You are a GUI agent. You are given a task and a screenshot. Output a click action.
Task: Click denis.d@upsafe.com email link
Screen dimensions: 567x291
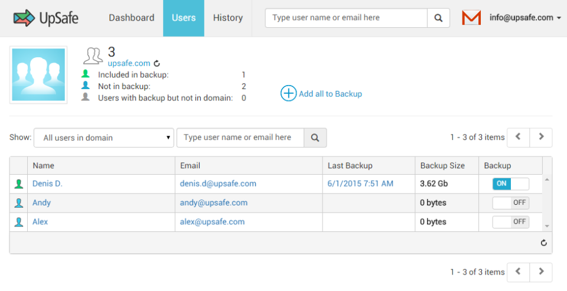(218, 184)
